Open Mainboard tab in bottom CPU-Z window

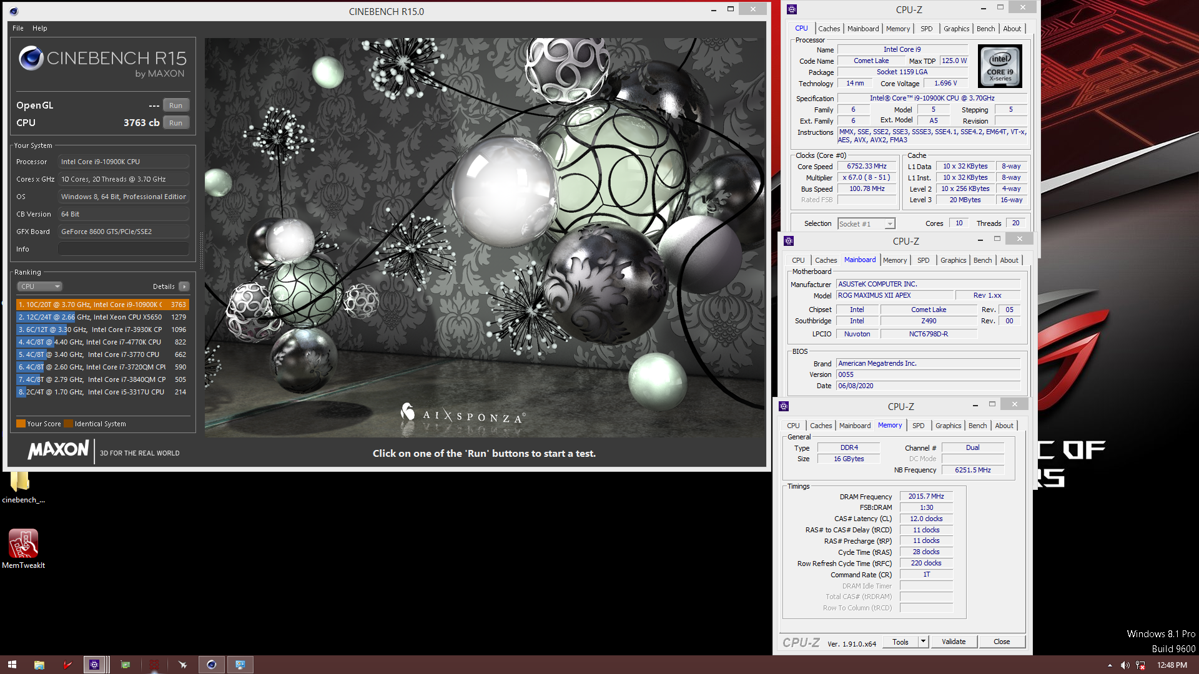[x=854, y=426]
